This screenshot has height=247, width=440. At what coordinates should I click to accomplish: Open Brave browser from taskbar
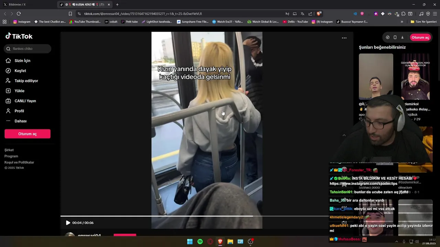click(x=220, y=242)
